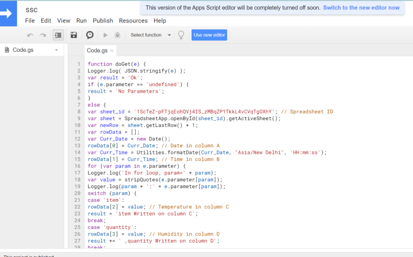Close the Code.gs editor tab
Image resolution: width=413 pixels, height=257 pixels.
112,51
